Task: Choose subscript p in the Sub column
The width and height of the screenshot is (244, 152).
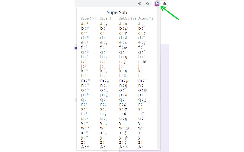Action: 107,96
